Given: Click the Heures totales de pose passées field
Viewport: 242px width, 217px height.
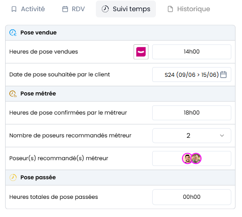Looking at the screenshot, I should click(x=192, y=197).
